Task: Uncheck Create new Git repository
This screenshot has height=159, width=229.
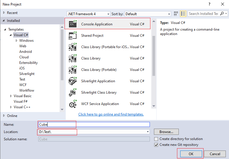Action: click(156, 145)
